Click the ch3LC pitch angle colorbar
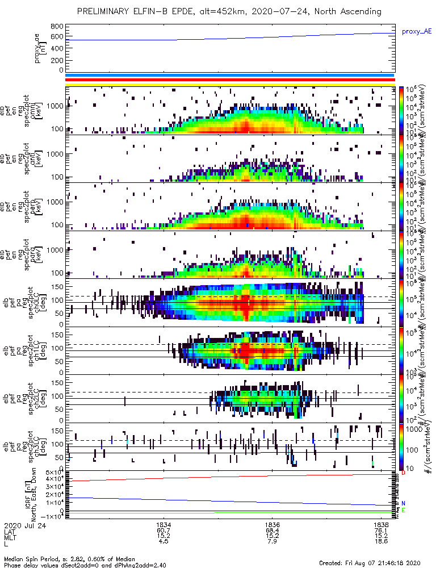This screenshot has height=568, width=440. pos(401,446)
